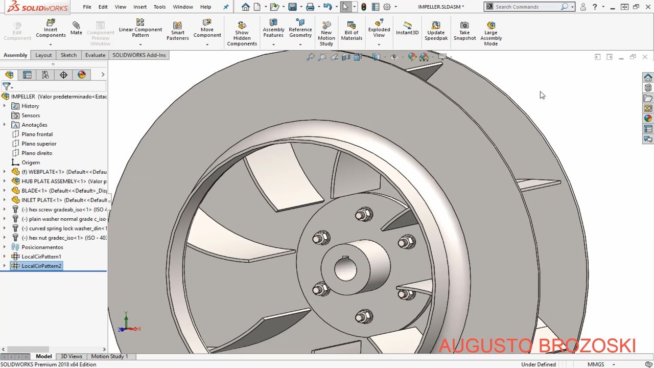Image resolution: width=654 pixels, height=368 pixels.
Task: Click the Print icon in the toolbar
Action: pos(310,7)
